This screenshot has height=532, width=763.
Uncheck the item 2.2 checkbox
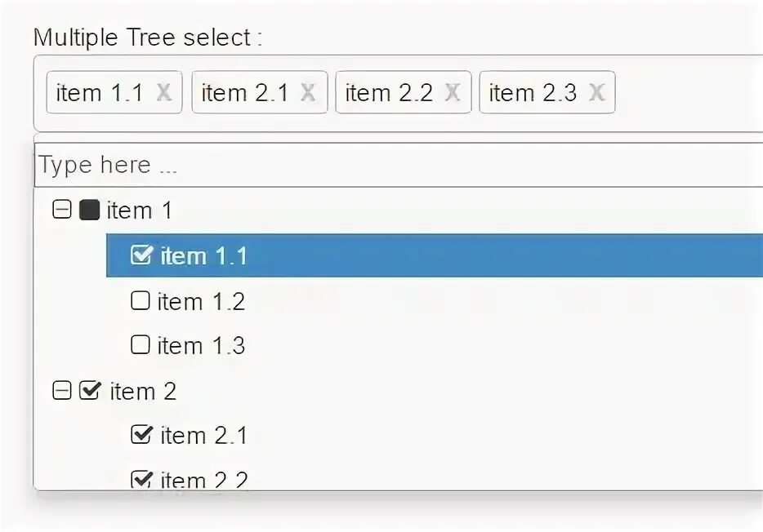pyautogui.click(x=141, y=479)
